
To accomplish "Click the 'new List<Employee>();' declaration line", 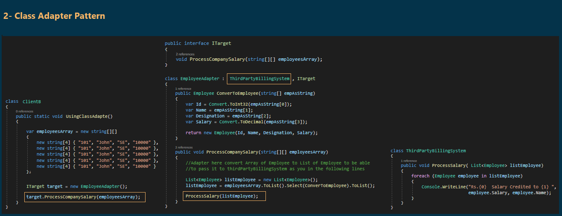I will [x=252, y=180].
